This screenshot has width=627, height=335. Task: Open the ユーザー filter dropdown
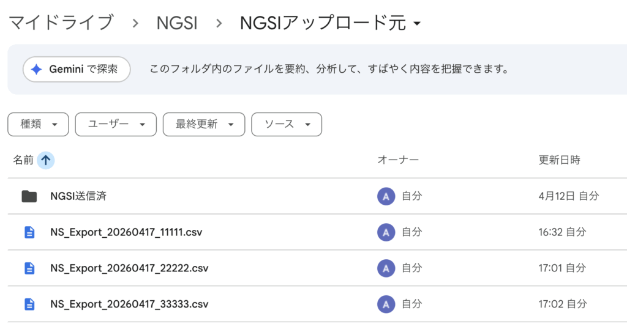(x=116, y=124)
